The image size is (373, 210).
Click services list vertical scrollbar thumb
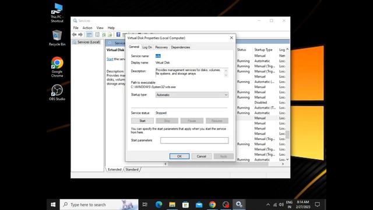pyautogui.click(x=287, y=134)
